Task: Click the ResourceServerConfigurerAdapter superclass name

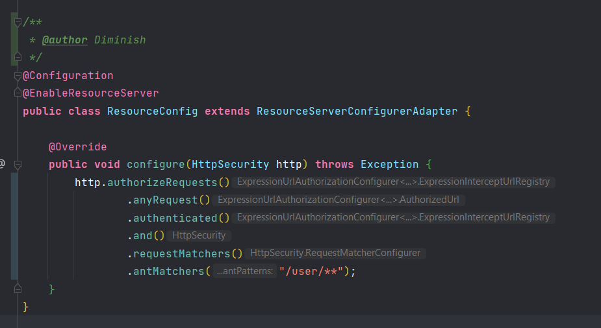Action: pos(357,111)
